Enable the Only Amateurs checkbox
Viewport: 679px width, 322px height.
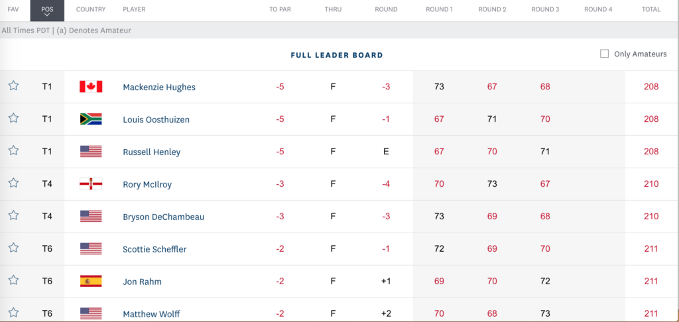coord(604,54)
